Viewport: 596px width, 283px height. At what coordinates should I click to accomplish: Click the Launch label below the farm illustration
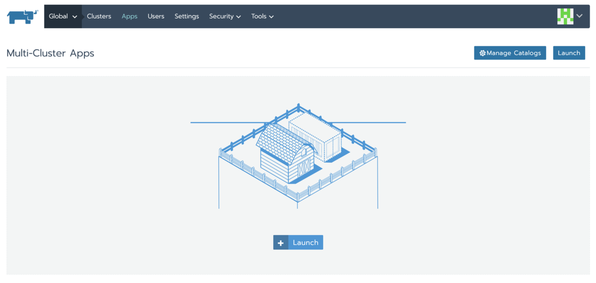click(305, 243)
